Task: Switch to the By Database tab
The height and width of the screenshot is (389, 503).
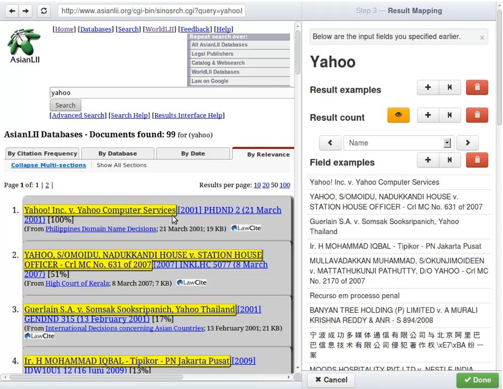Action: click(x=118, y=153)
